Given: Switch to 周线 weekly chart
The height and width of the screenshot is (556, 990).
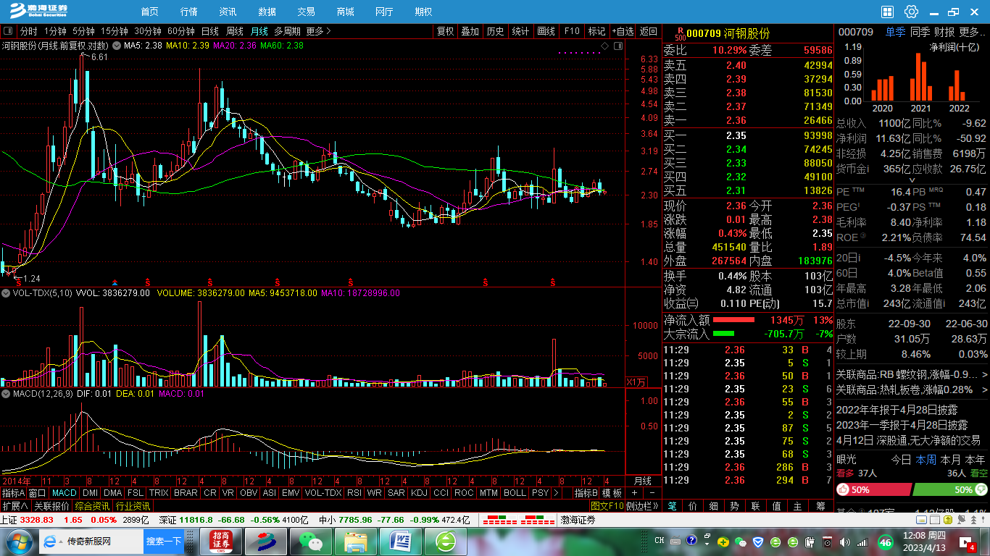Looking at the screenshot, I should pos(234,31).
